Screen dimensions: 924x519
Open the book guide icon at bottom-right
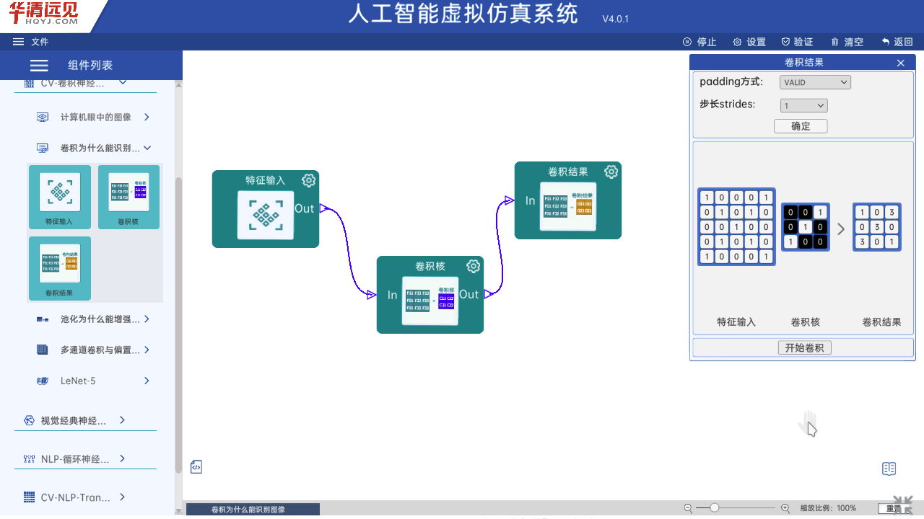point(889,469)
